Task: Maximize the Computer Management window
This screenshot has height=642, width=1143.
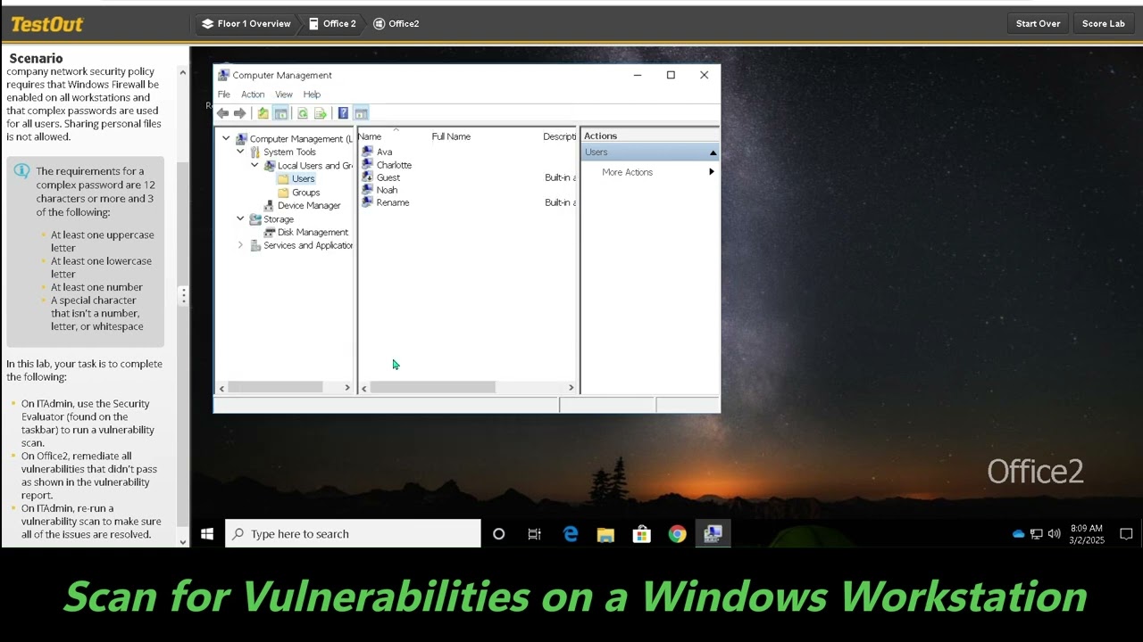Action: pos(671,75)
